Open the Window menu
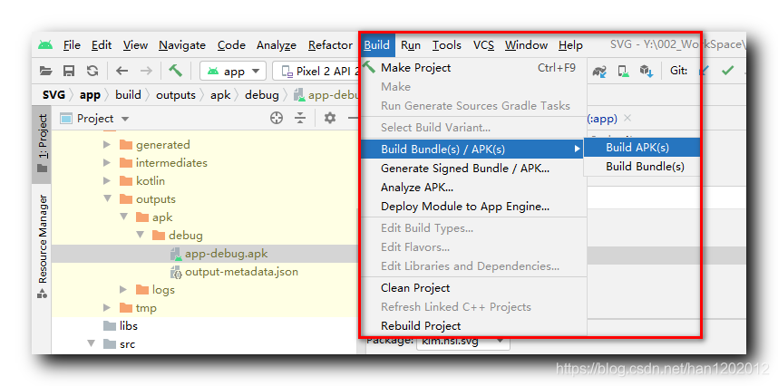Image resolution: width=778 pixels, height=386 pixels. point(526,45)
